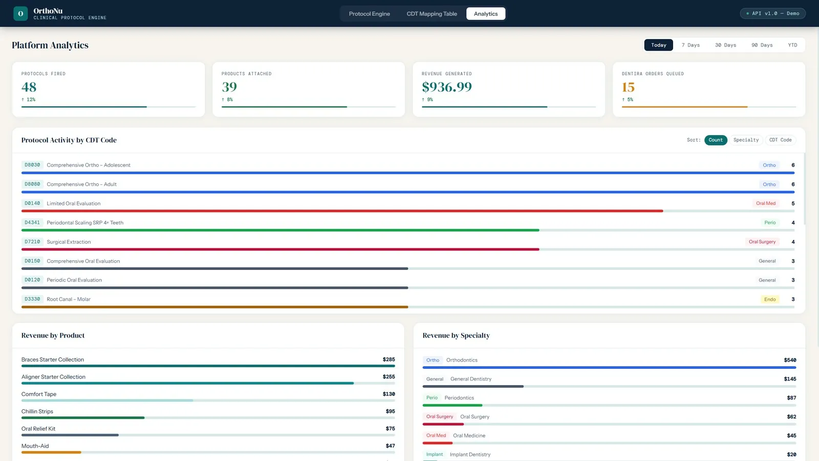
Task: Click the D8080 code tag
Action: pos(32,184)
